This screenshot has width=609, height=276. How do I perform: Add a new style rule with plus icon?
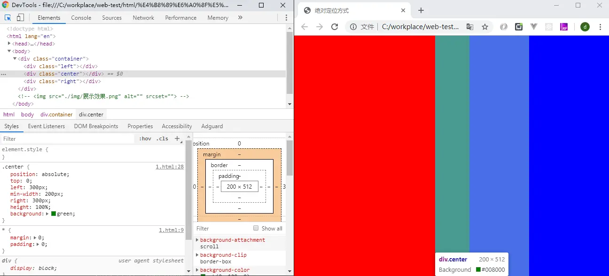coord(177,138)
